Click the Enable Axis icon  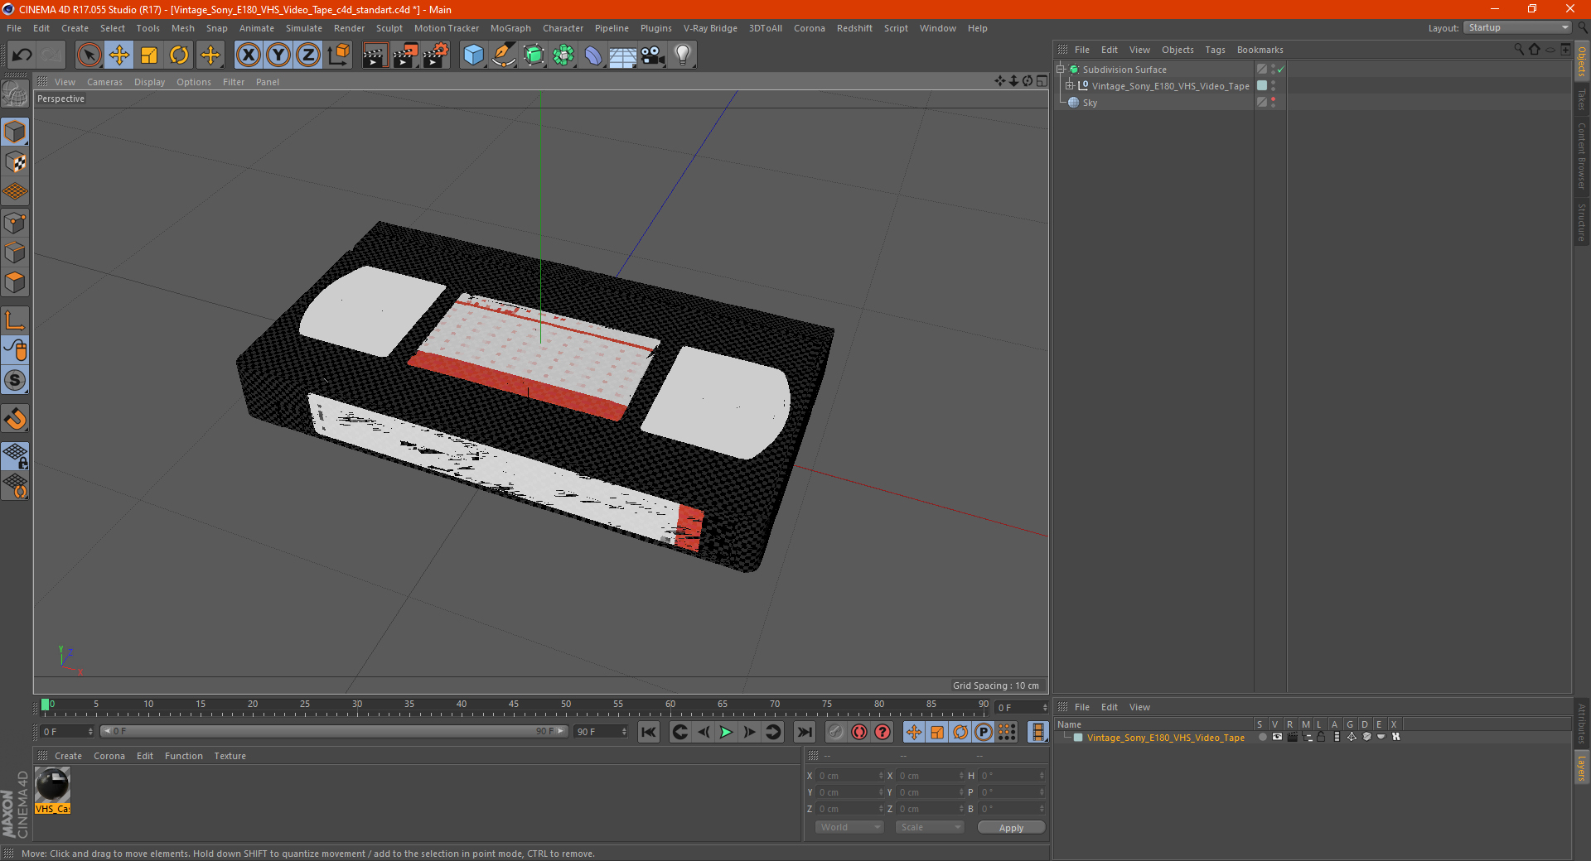pos(15,321)
